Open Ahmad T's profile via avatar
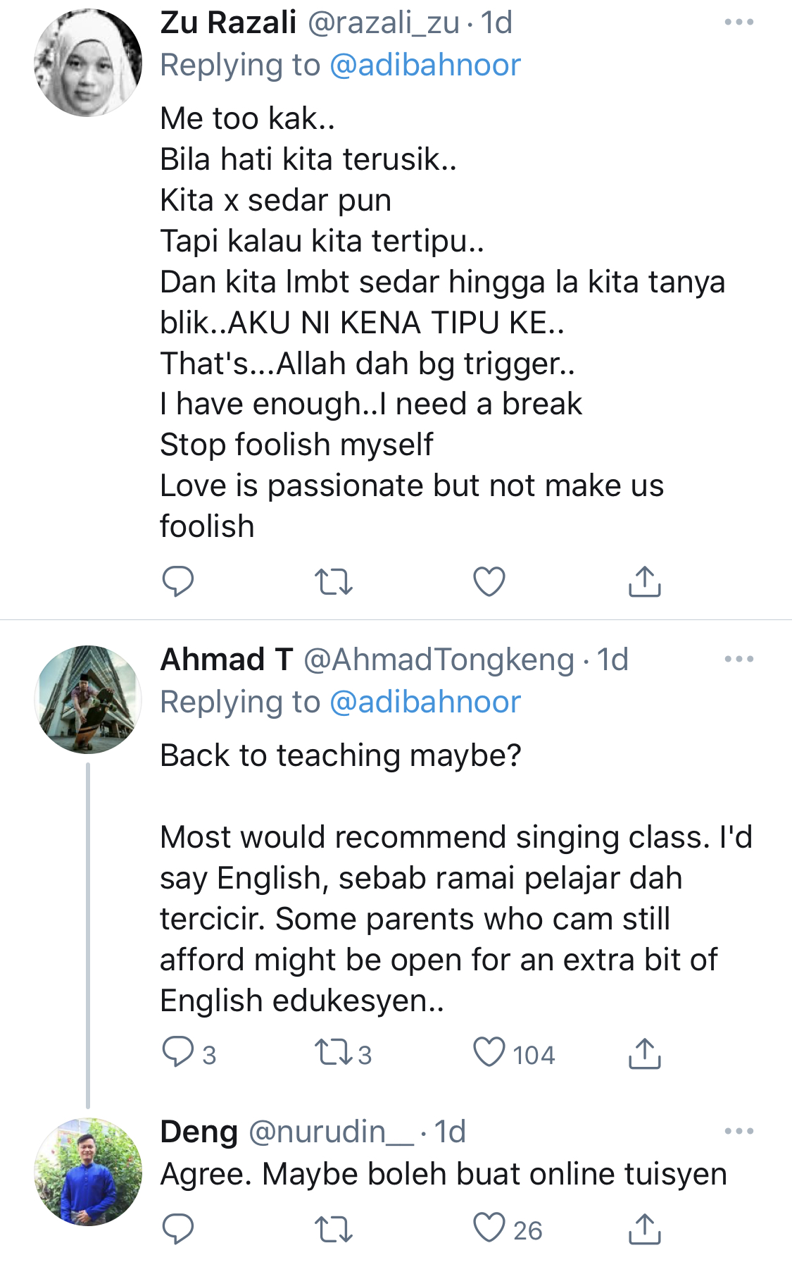 click(x=88, y=700)
